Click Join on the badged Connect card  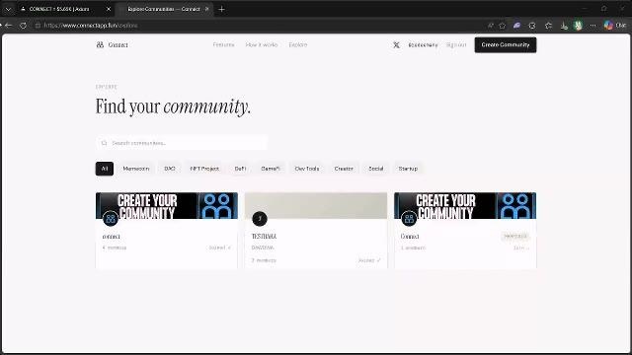click(x=521, y=248)
